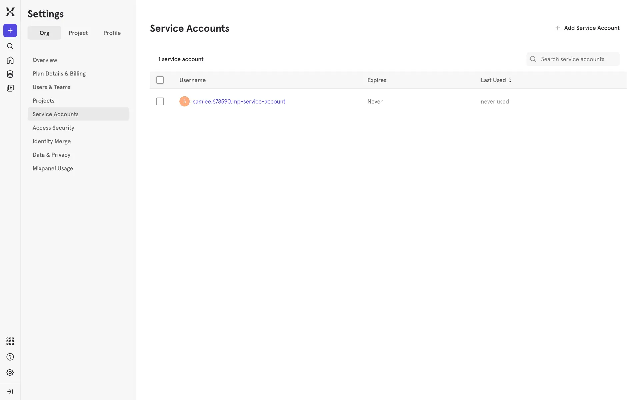Image resolution: width=640 pixels, height=400 pixels.
Task: Open the samlee.678590.mp-service-account link
Action: click(x=239, y=101)
